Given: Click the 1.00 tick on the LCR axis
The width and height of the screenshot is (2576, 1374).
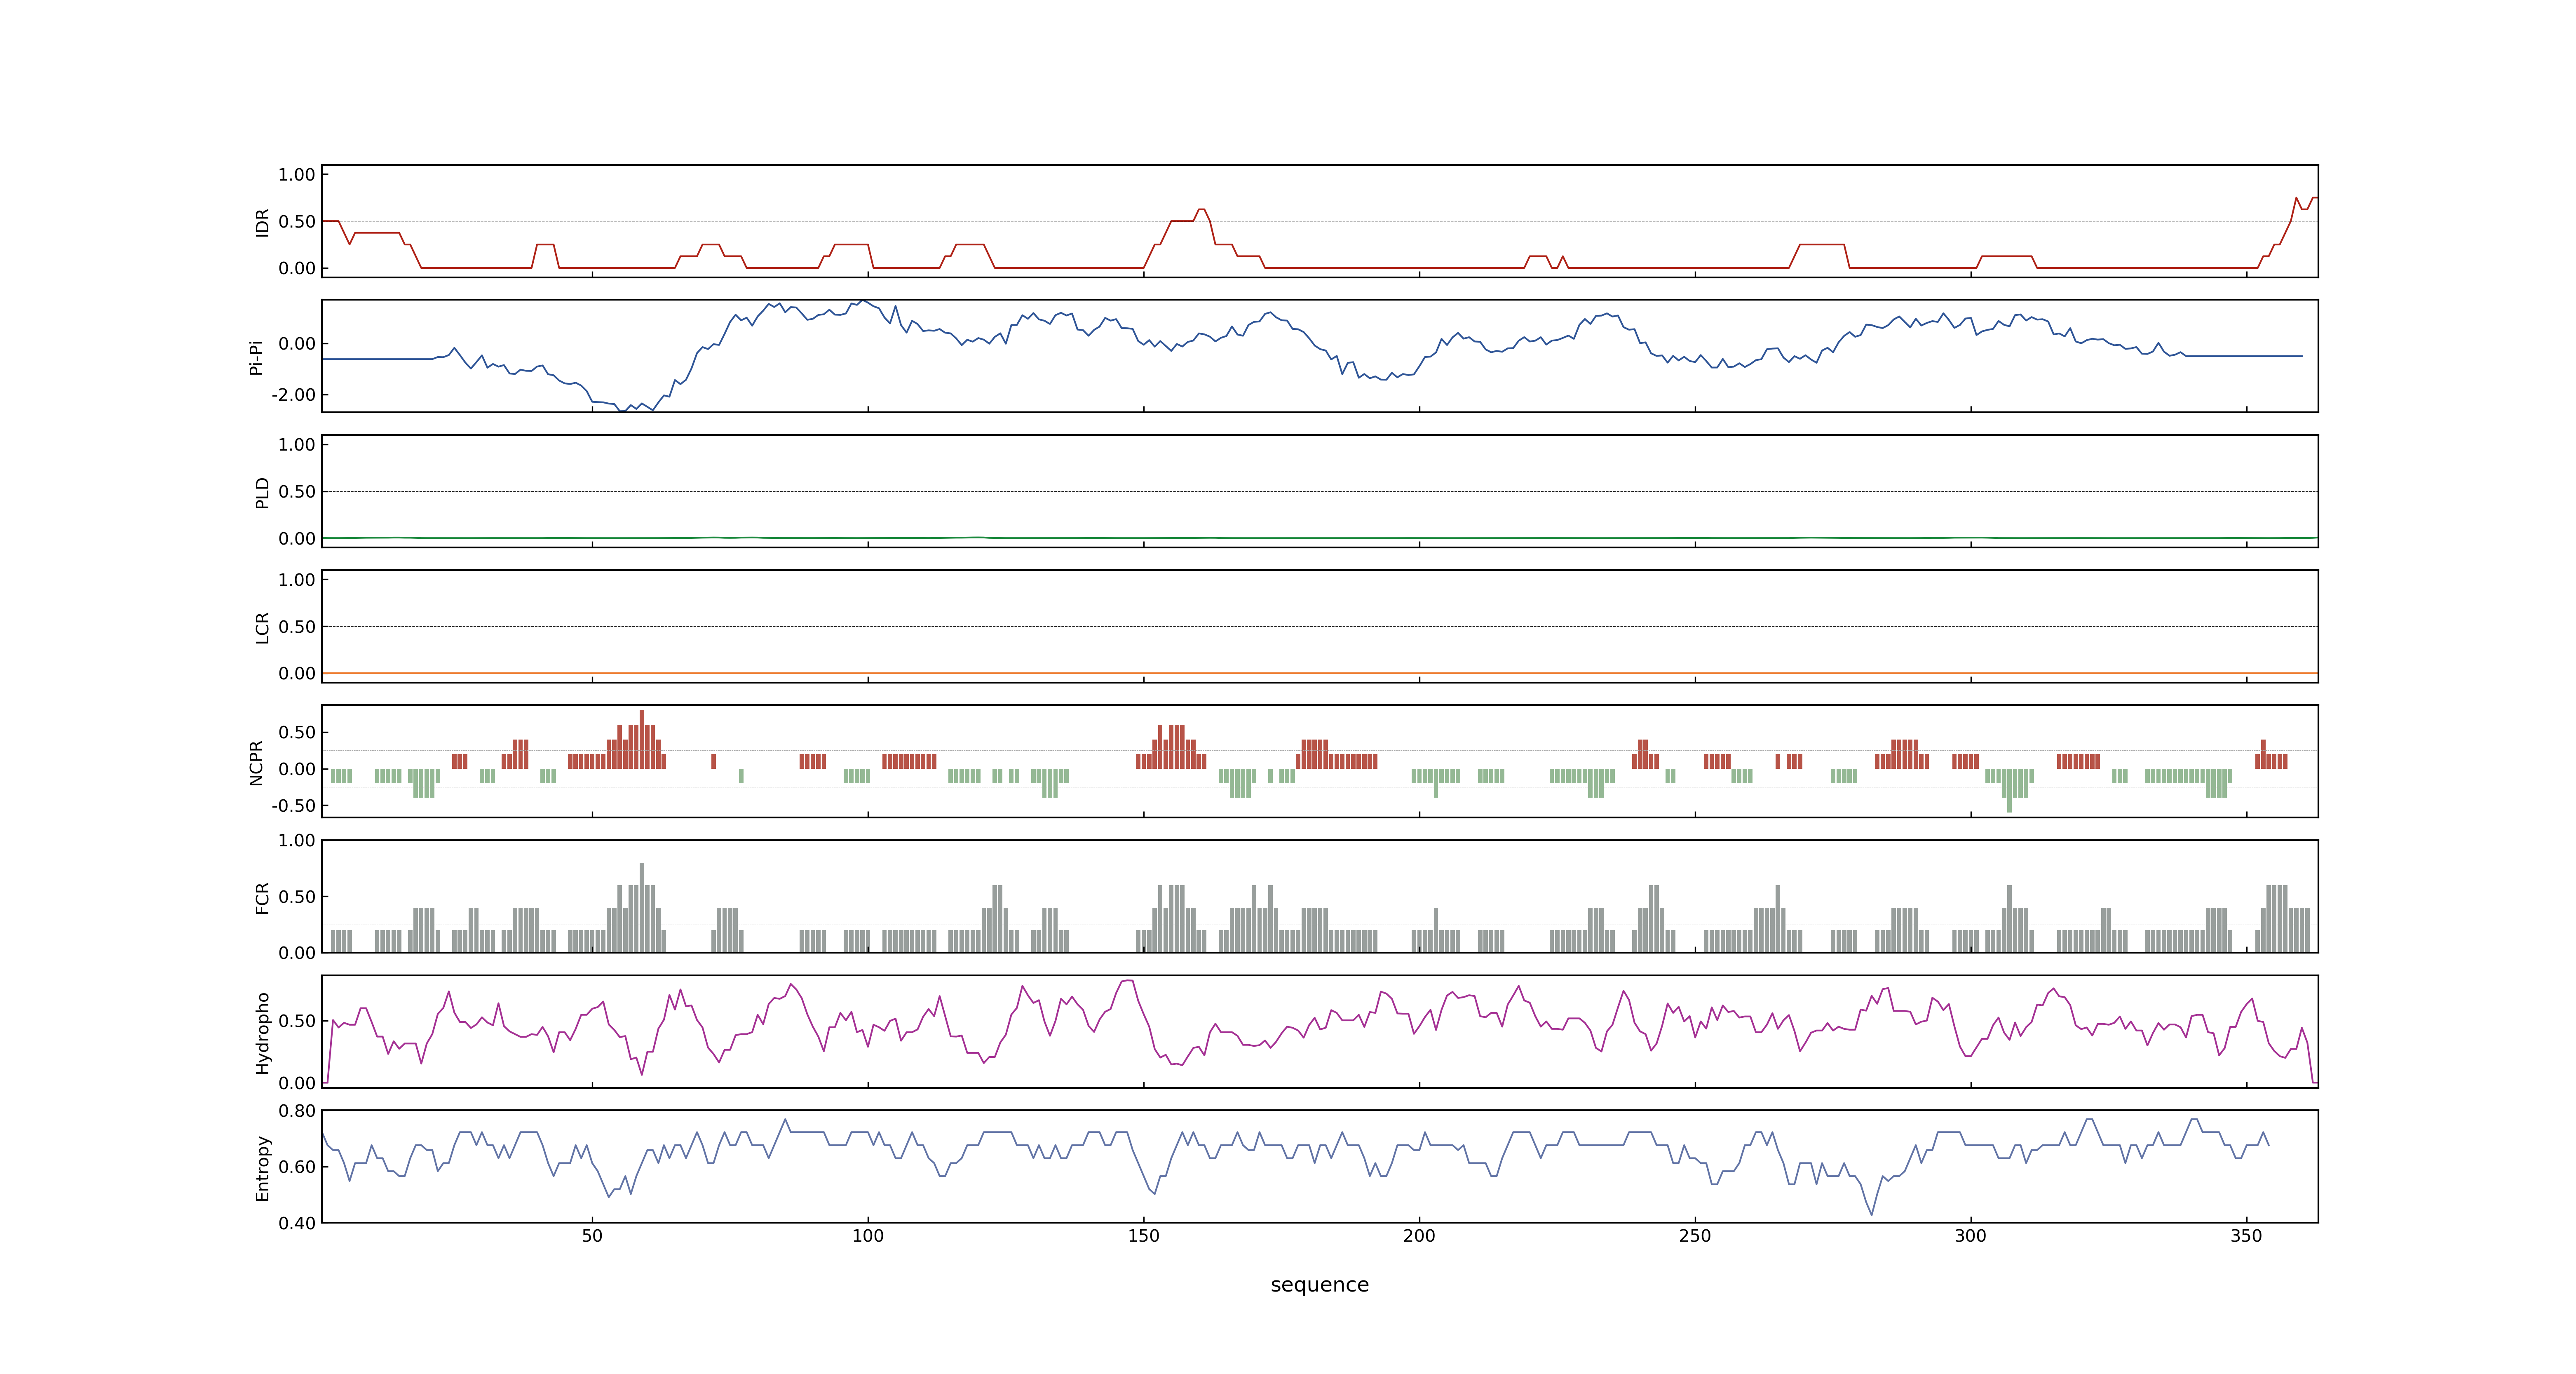Looking at the screenshot, I should point(297,580).
